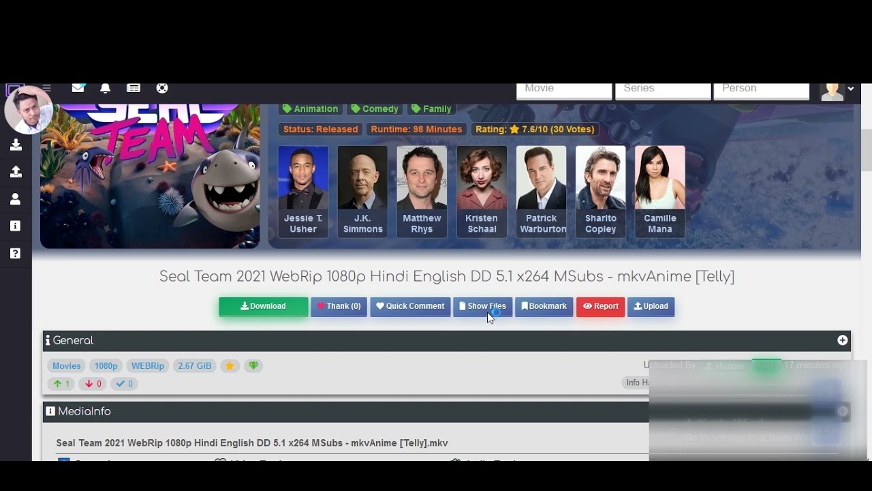This screenshot has height=491, width=872.
Task: Open Jessie T. Usher cast card
Action: pyautogui.click(x=303, y=192)
